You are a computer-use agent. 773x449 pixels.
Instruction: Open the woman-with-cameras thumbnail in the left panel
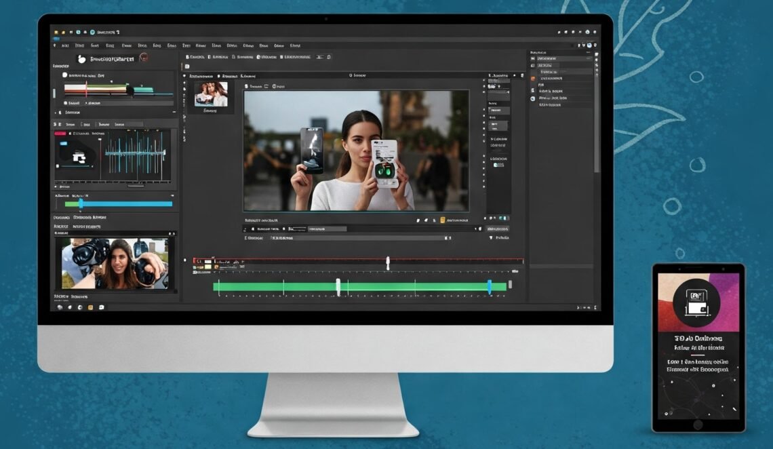[x=115, y=264]
